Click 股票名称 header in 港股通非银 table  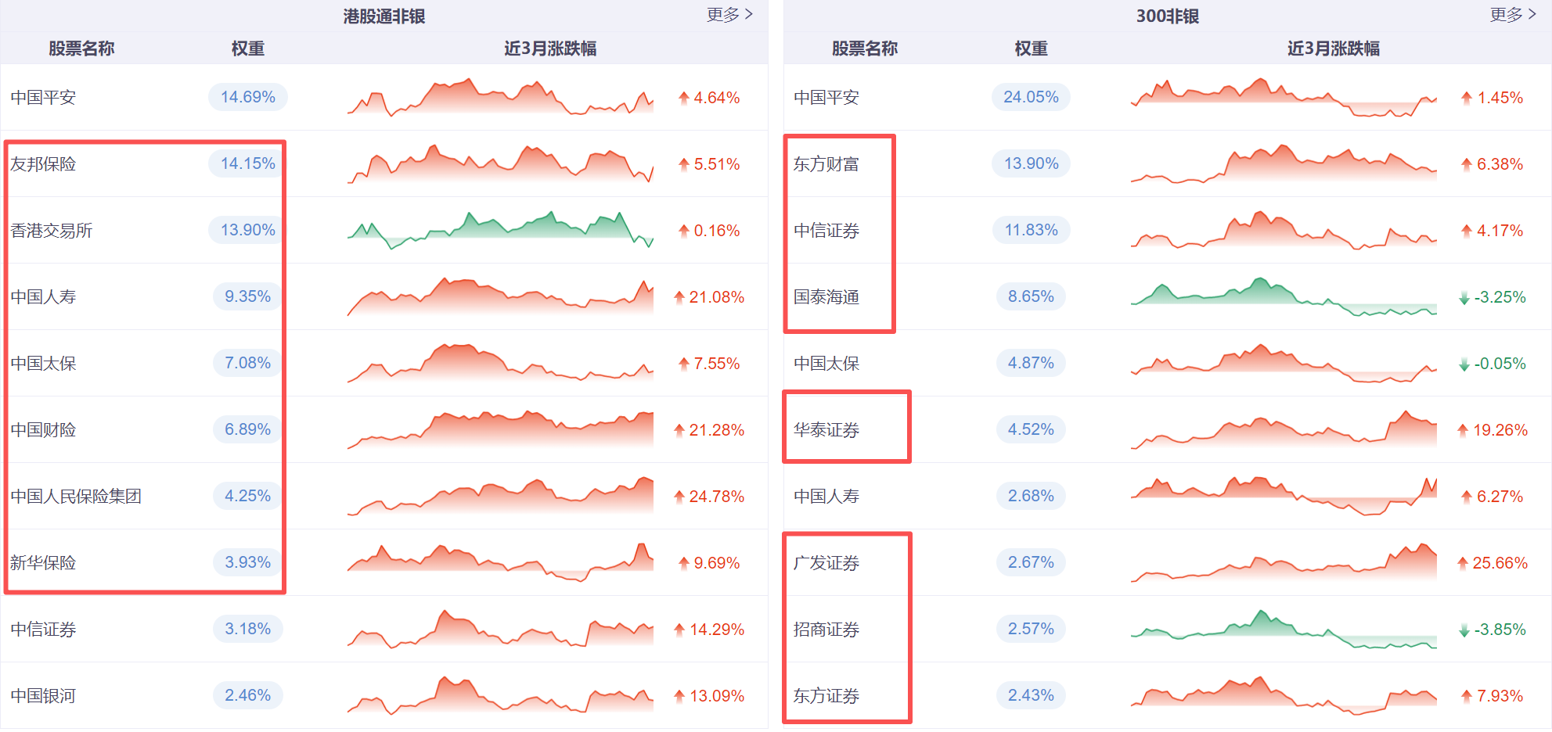pyautogui.click(x=81, y=48)
